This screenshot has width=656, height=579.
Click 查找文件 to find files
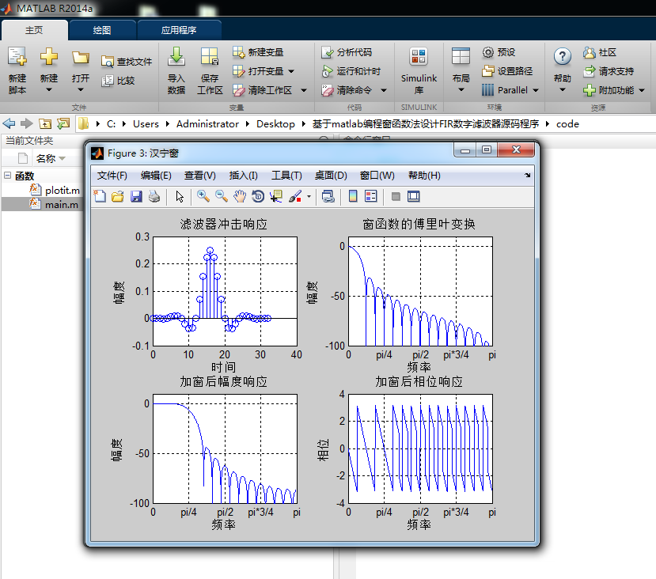click(x=127, y=62)
